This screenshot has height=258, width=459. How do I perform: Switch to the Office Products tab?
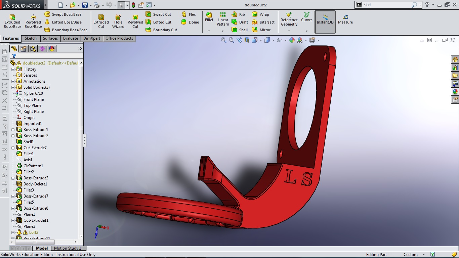119,38
